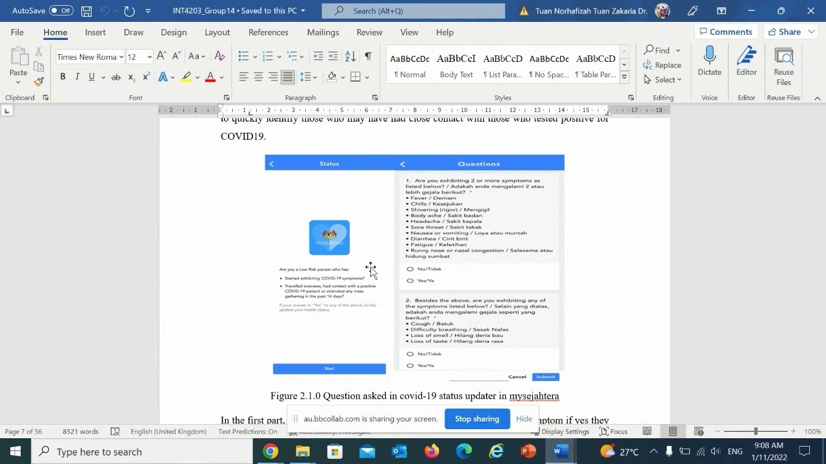Viewport: 826px width, 464px height.
Task: Toggle AutoSave switch
Action: pyautogui.click(x=61, y=11)
